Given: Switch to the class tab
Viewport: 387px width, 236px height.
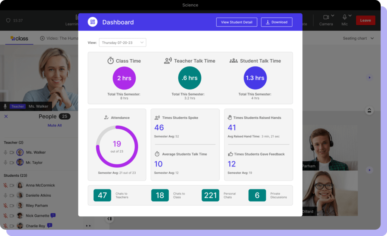Looking at the screenshot, I should [x=19, y=38].
